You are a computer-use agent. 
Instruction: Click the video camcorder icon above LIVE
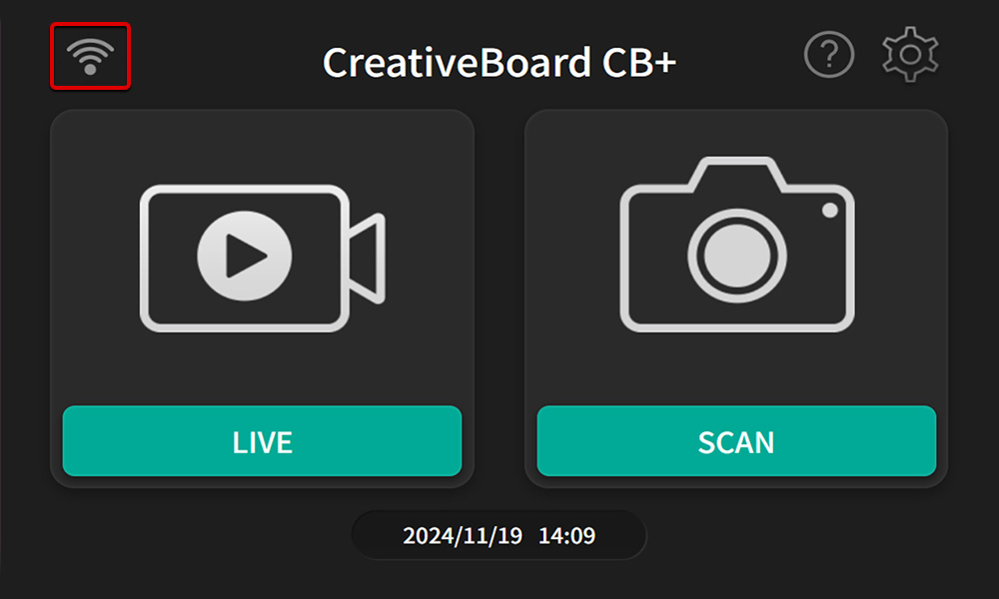(263, 258)
